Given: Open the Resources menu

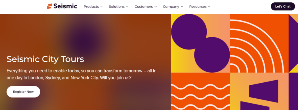Looking at the screenshot, I should pos(200,7).
